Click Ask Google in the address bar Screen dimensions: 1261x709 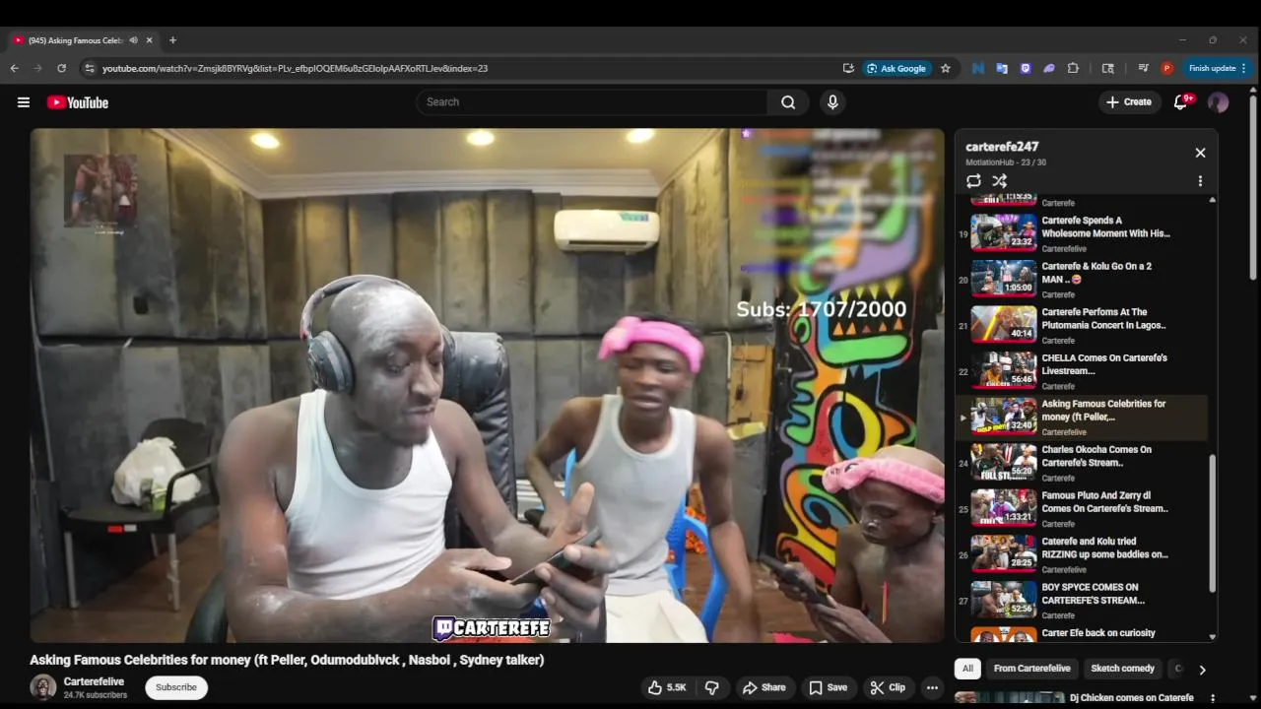point(896,68)
